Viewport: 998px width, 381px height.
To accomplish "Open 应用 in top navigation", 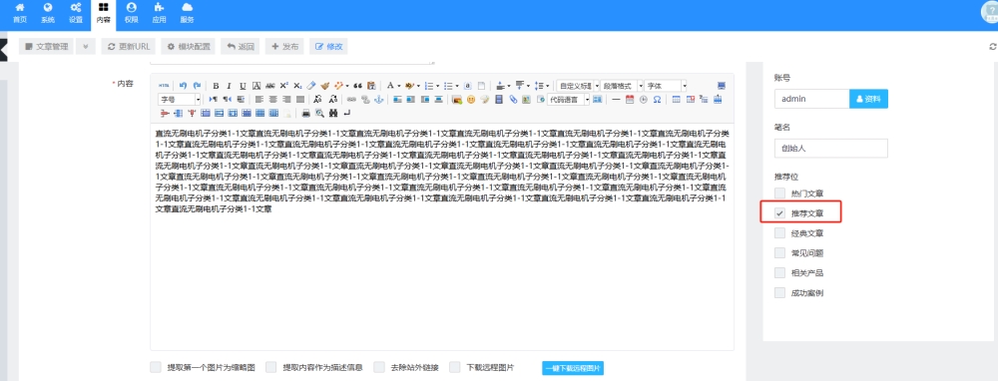I will point(159,13).
